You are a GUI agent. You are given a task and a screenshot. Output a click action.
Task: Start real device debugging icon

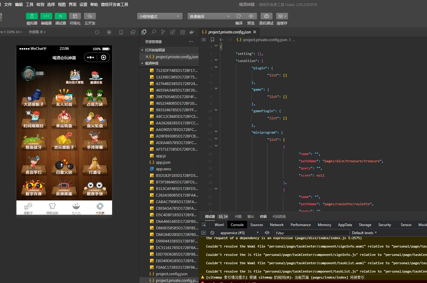coord(267,16)
